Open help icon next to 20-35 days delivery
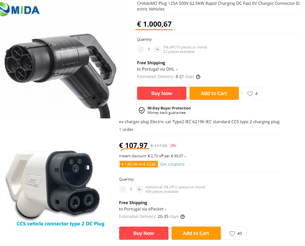This screenshot has width=305, height=246. point(183,217)
